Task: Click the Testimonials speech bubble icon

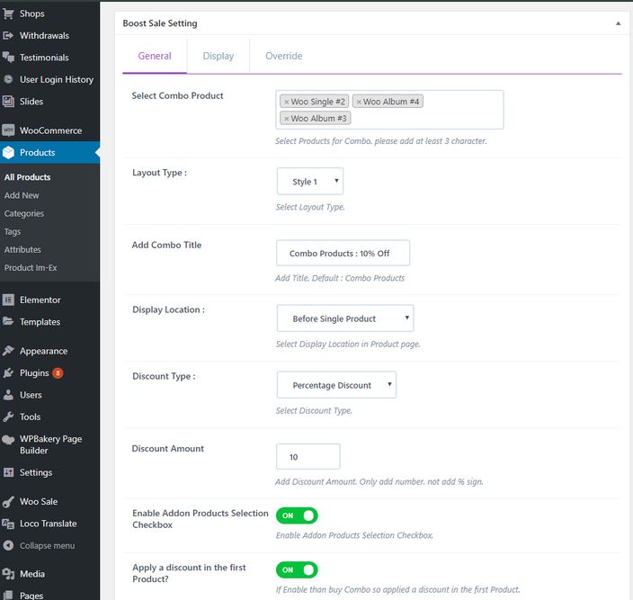Action: (8, 58)
